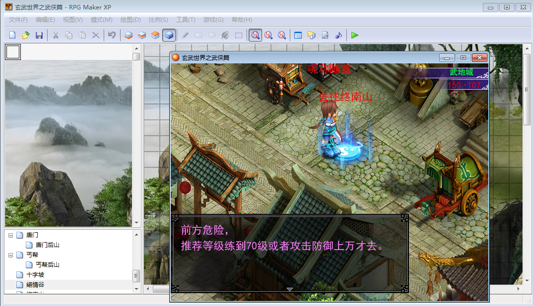Select the dashed Selection tool
The width and height of the screenshot is (533, 306).
[x=239, y=35]
